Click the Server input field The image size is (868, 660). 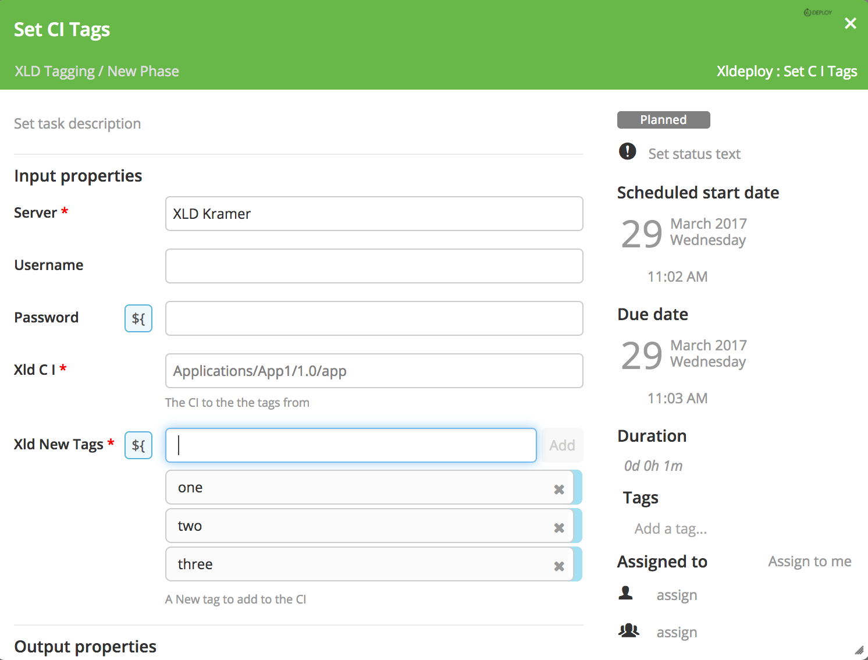[374, 214]
